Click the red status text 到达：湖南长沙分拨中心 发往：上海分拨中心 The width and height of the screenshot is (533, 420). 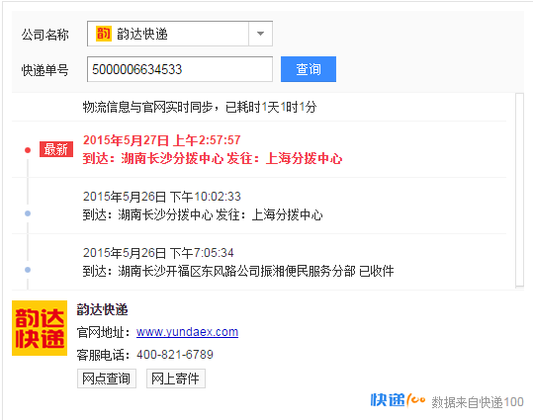[213, 159]
